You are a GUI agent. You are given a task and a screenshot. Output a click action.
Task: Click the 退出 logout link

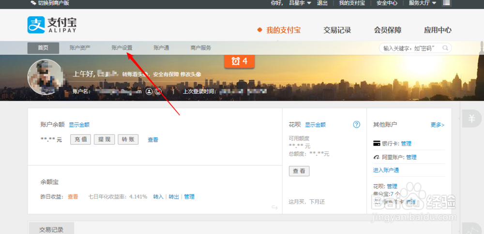(322, 3)
